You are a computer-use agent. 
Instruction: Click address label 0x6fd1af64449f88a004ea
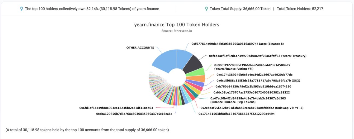116,108
